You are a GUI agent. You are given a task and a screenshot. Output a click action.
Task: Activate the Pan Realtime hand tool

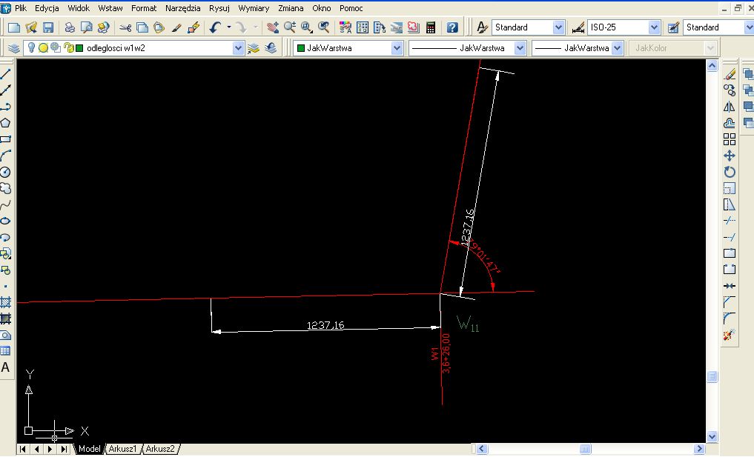[x=273, y=27]
